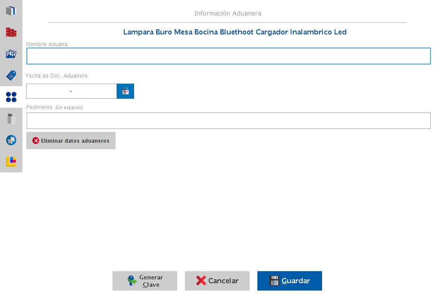Open the calendar date picker
Viewport: 435px width, 294px height.
(125, 91)
